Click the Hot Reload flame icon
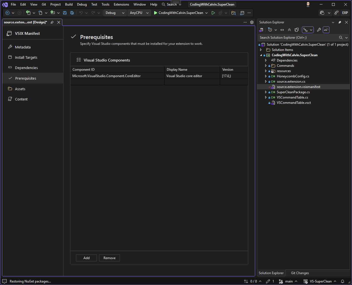The height and width of the screenshot is (285, 352). [220, 13]
